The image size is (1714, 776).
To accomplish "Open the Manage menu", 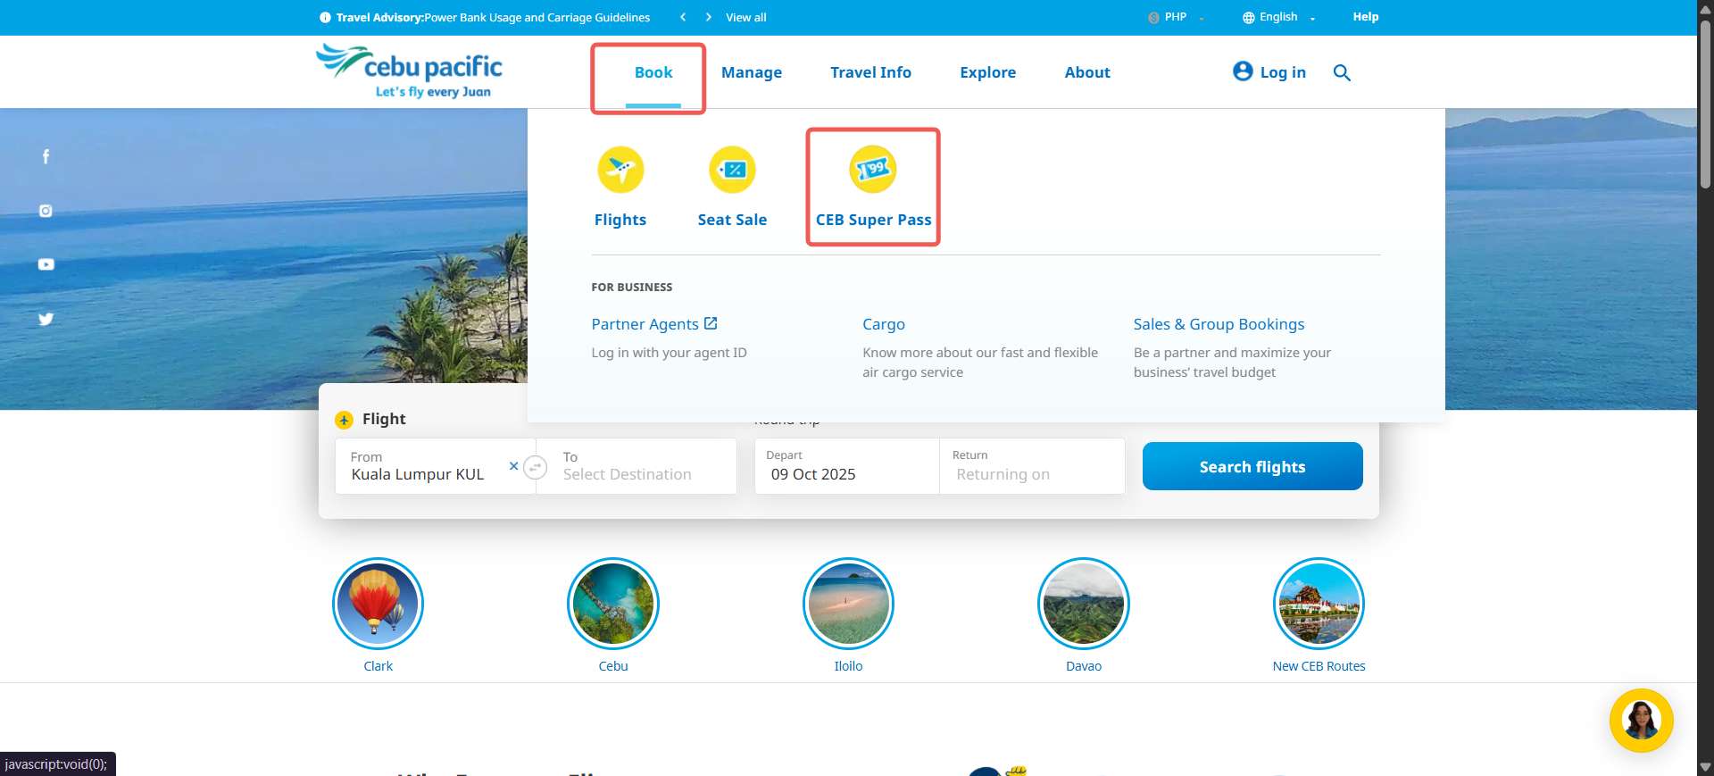I will (x=751, y=72).
